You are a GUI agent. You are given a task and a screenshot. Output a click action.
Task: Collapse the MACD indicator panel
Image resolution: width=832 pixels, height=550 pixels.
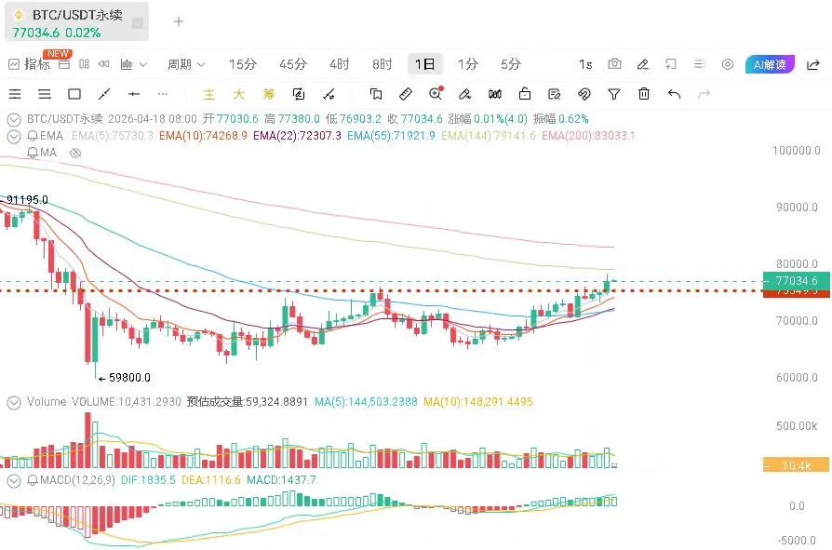click(x=14, y=480)
